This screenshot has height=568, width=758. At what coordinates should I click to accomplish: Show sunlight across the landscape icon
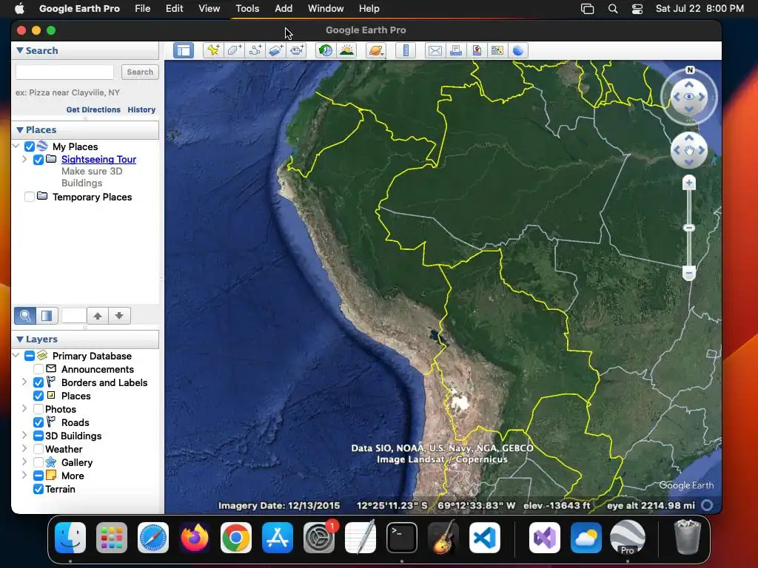click(346, 50)
